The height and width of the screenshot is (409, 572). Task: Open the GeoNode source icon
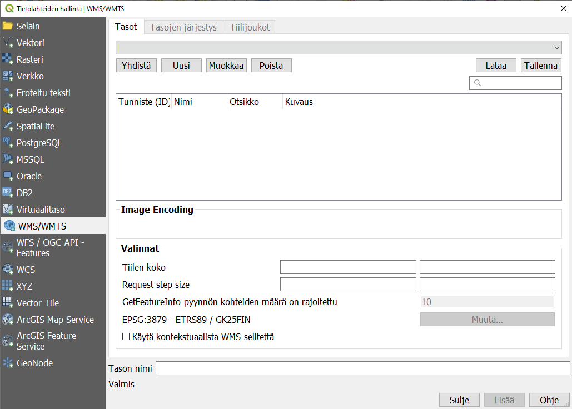click(8, 363)
